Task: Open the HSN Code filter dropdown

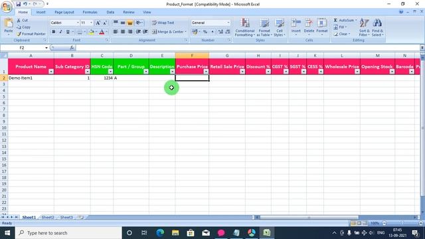Action: coord(110,72)
